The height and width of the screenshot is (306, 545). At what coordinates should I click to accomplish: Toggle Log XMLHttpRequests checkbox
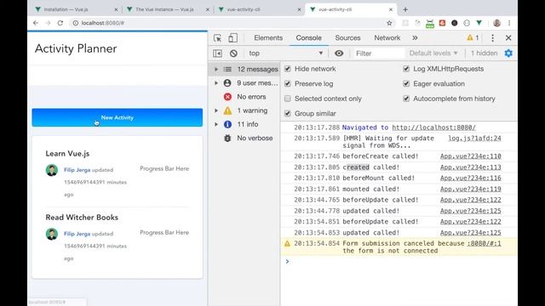click(406, 69)
